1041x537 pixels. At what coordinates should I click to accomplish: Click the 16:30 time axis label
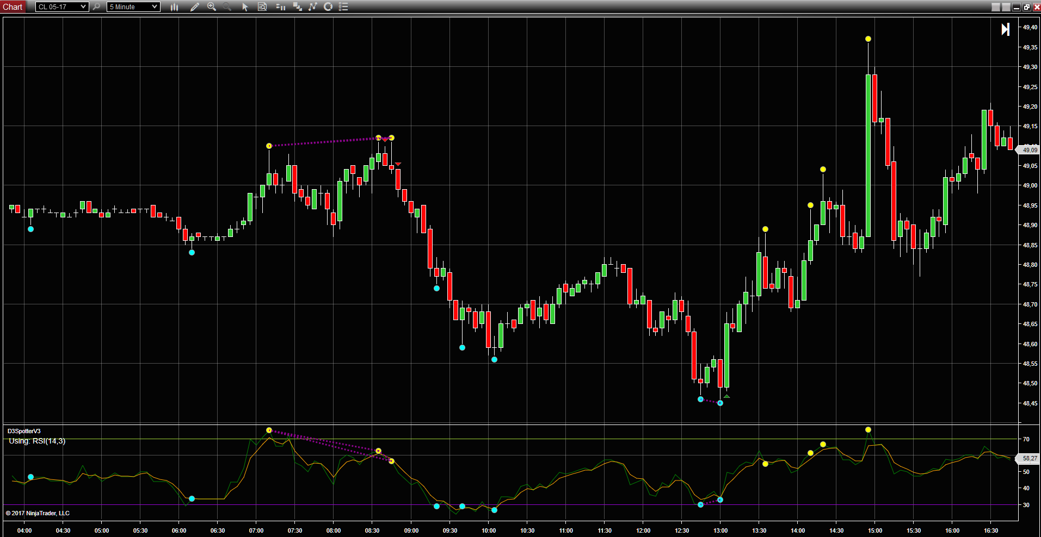coord(991,530)
